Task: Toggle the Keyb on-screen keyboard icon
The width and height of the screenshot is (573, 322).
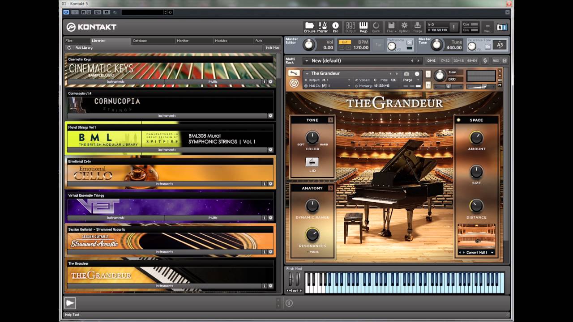Action: pos(363,27)
